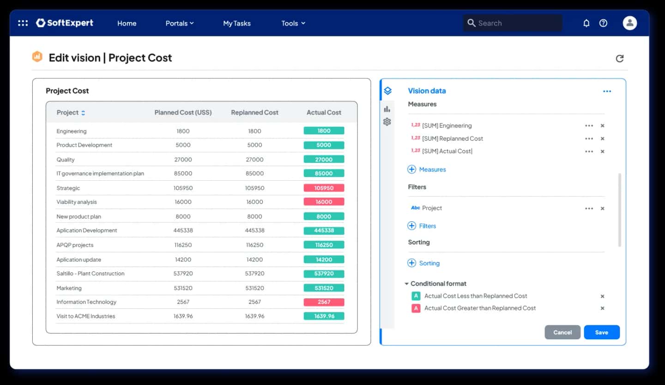Open the notifications bell

586,23
